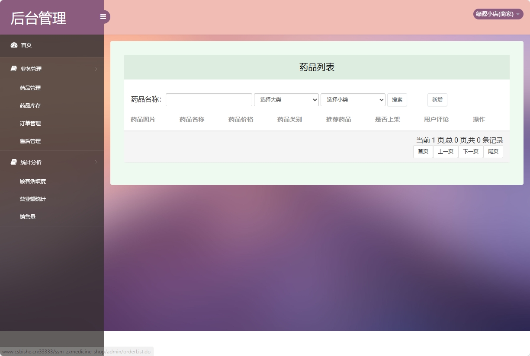Viewport: 530px width, 356px height.
Task: Open the 选择小类 subcategory dropdown
Action: pyautogui.click(x=353, y=100)
